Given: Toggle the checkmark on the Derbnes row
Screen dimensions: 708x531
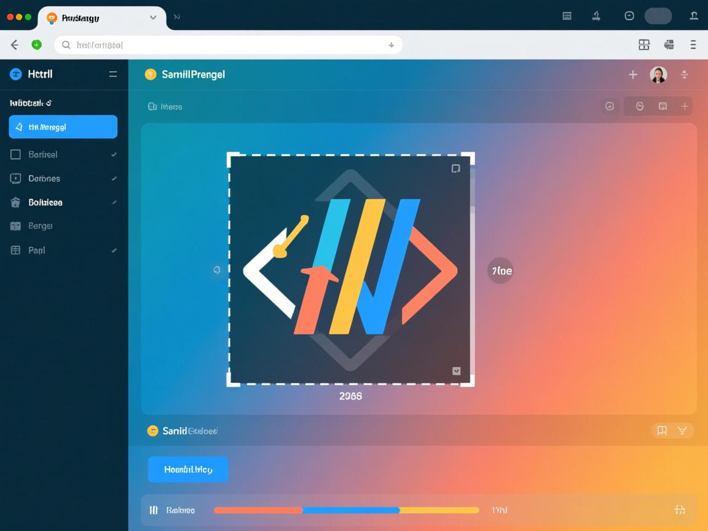Looking at the screenshot, I should [114, 179].
